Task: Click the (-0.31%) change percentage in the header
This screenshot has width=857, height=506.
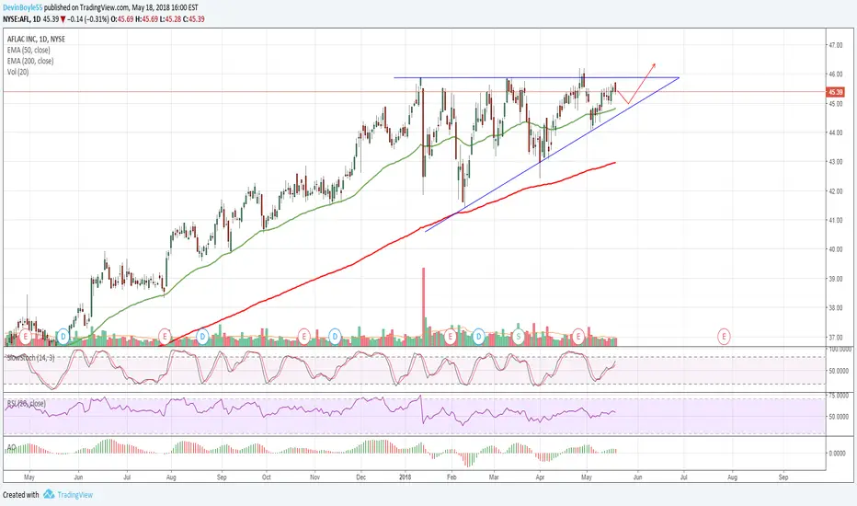Action: click(x=97, y=19)
